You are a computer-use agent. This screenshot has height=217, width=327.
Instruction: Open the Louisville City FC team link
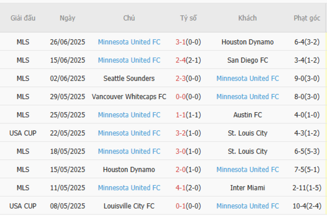click(x=129, y=206)
